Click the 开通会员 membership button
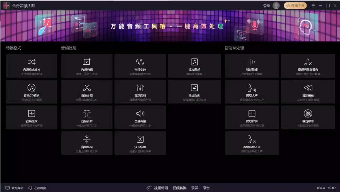Screen dimensions: 340x192 pos(295,6)
